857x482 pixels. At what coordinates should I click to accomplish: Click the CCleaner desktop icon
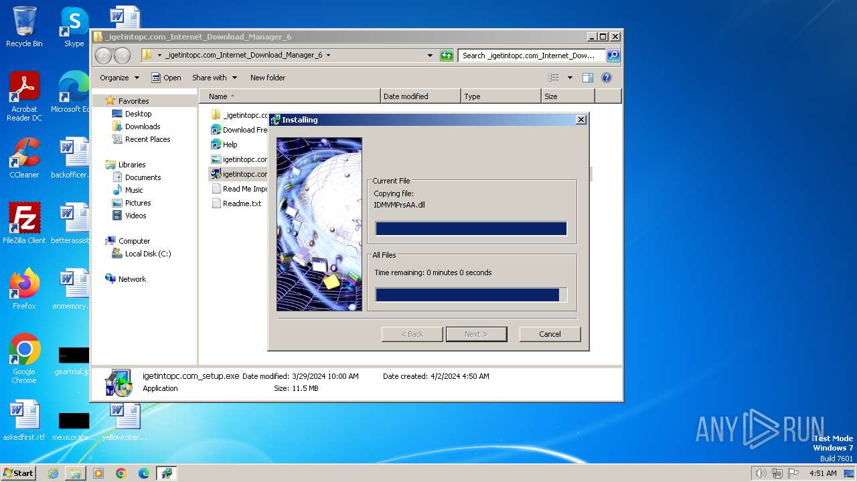tap(24, 158)
